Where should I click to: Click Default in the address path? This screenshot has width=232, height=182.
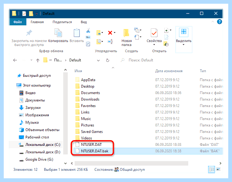pyautogui.click(x=75, y=60)
